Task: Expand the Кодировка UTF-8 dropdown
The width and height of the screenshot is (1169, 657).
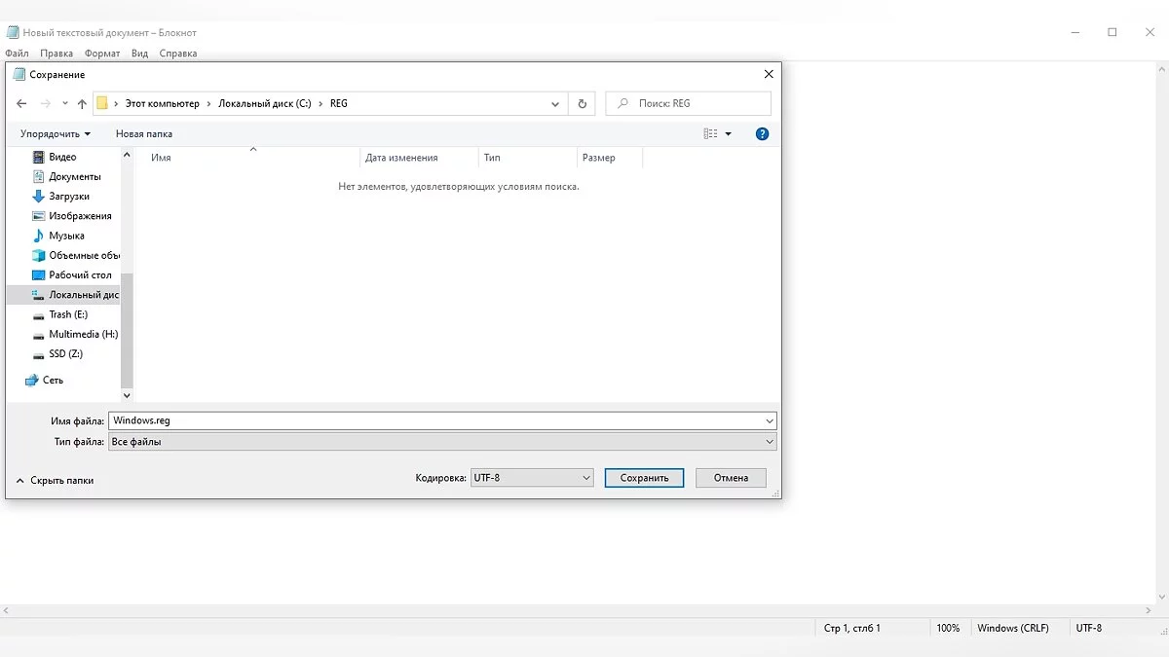Action: pyautogui.click(x=531, y=478)
